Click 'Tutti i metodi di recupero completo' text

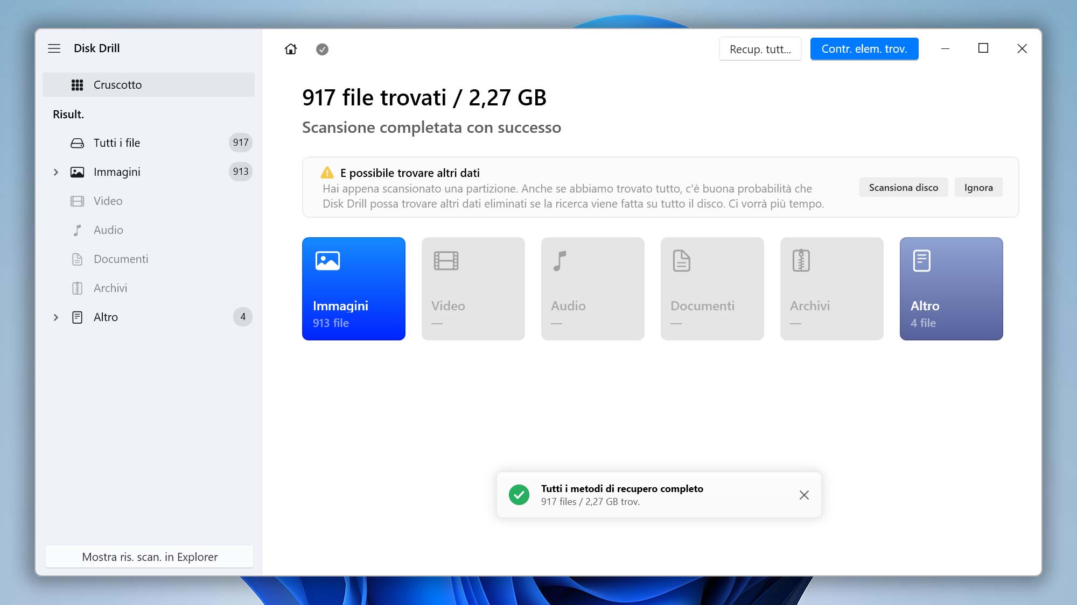[x=622, y=489]
